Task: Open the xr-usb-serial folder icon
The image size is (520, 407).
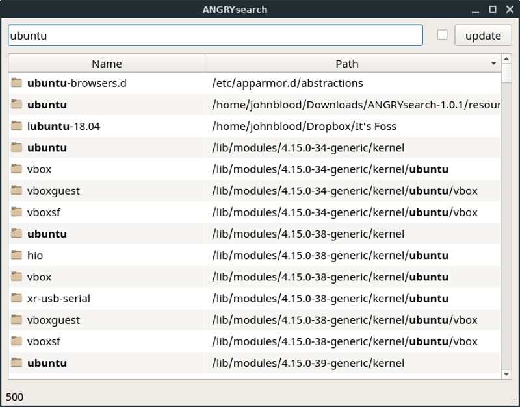Action: point(17,299)
